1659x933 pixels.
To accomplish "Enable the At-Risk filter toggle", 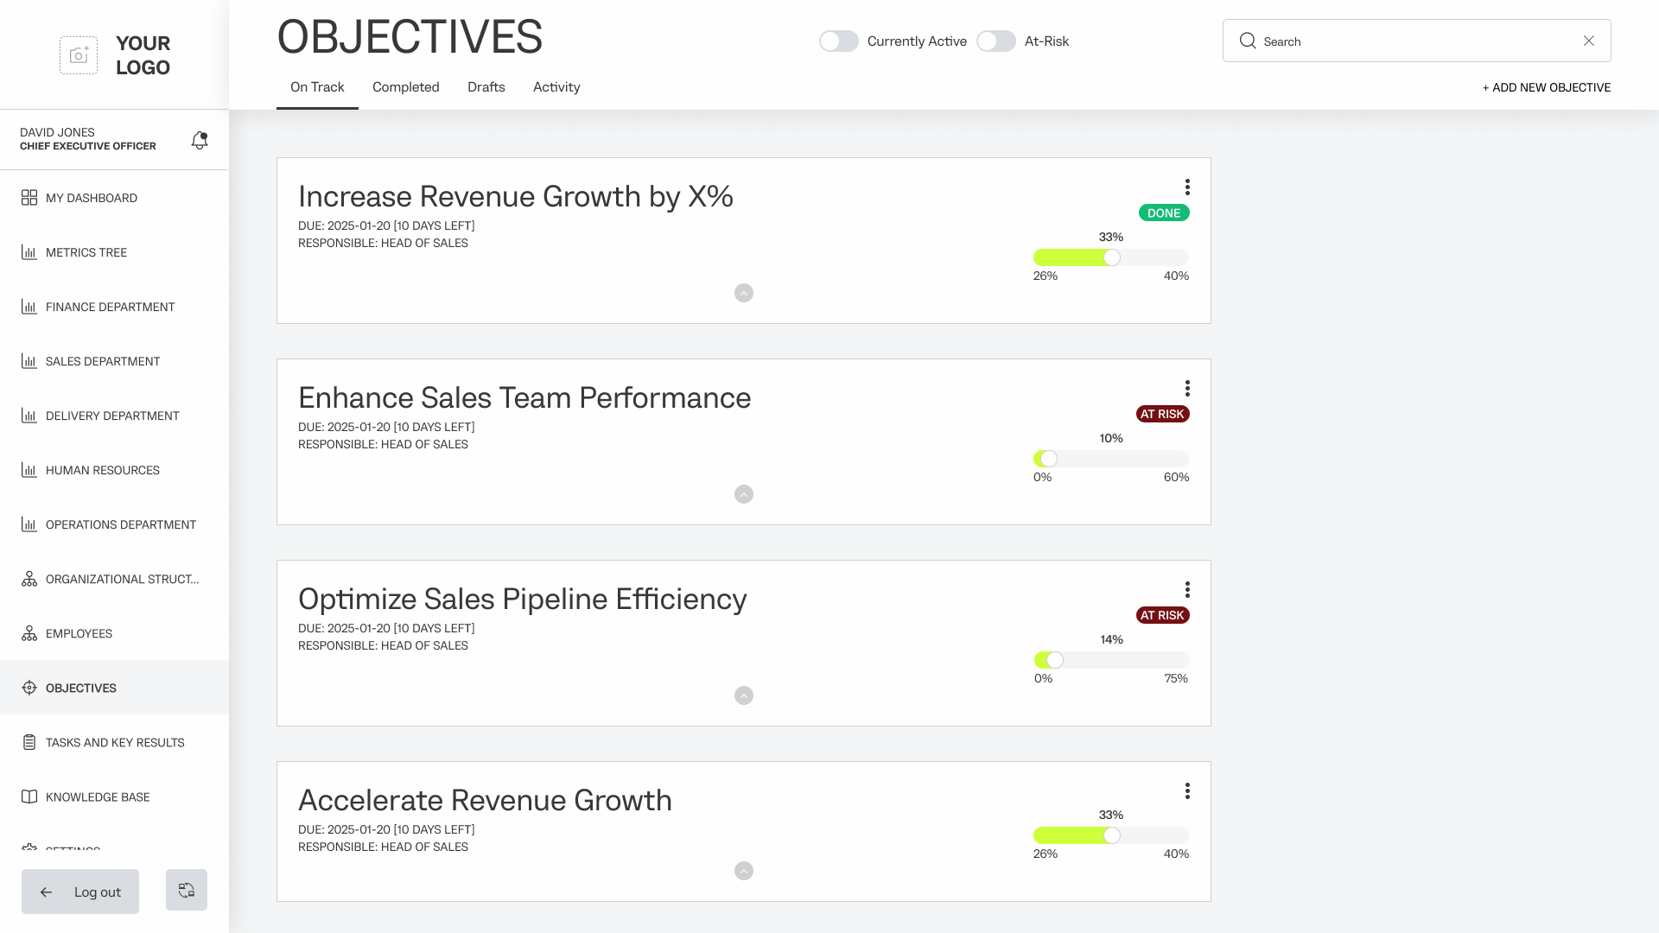I will [x=995, y=41].
